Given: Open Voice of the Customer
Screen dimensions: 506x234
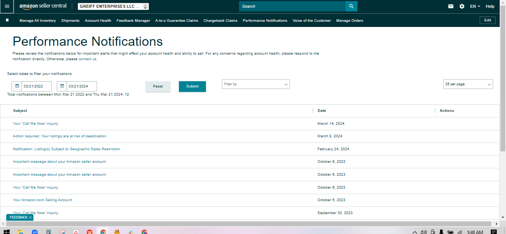Looking at the screenshot, I should coord(312,21).
